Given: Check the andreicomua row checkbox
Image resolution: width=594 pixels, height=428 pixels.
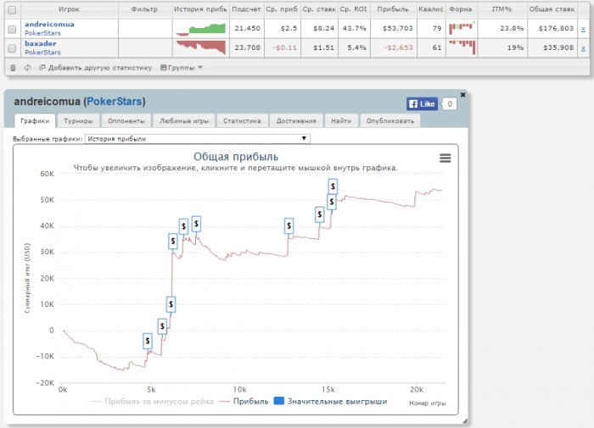Looking at the screenshot, I should [12, 29].
